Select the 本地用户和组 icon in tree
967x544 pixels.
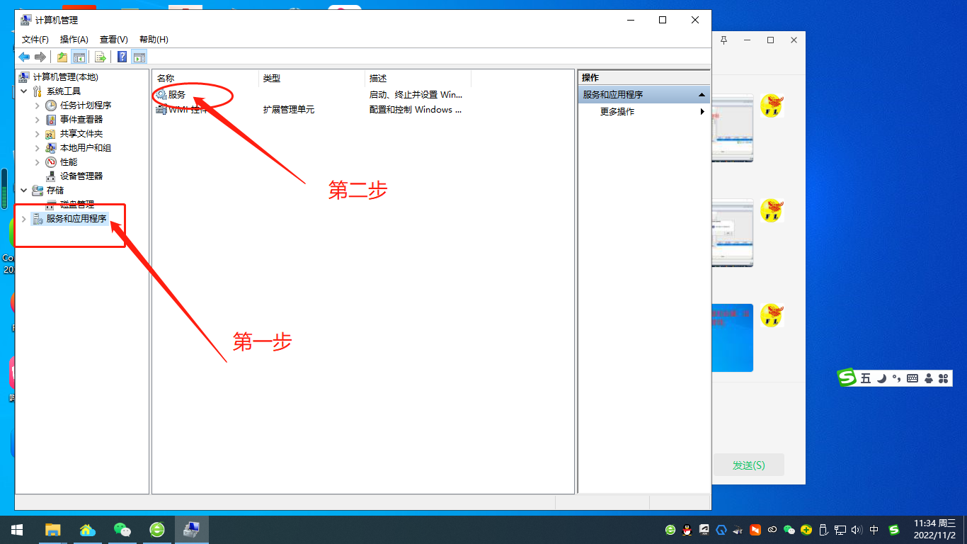pos(51,148)
